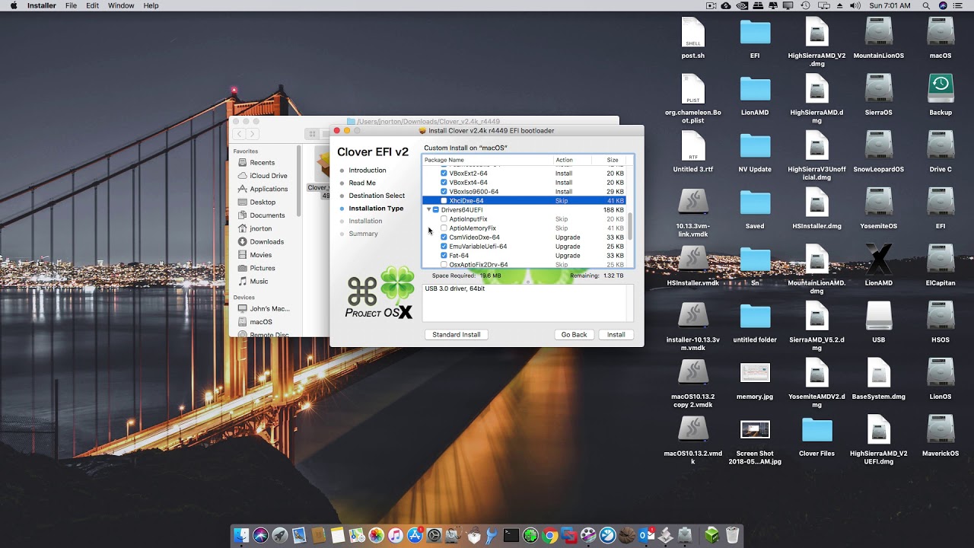The image size is (974, 548).
Task: Click the volume icon in menu bar
Action: [x=855, y=5]
